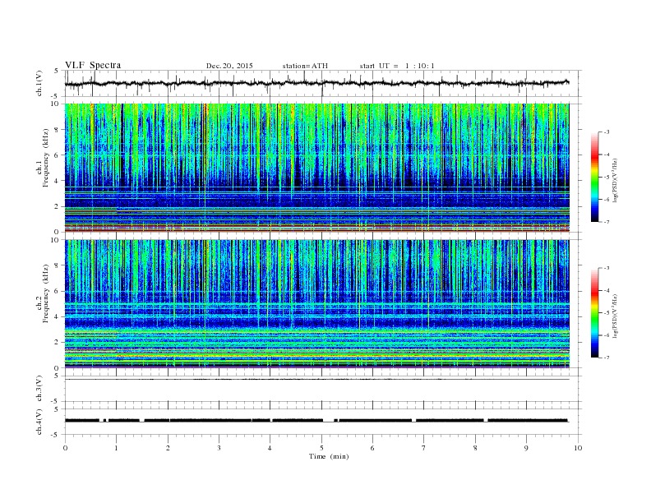This screenshot has width=651, height=503.
Task: Click the '-7' label on the ch.2 colorbar
Action: [607, 358]
